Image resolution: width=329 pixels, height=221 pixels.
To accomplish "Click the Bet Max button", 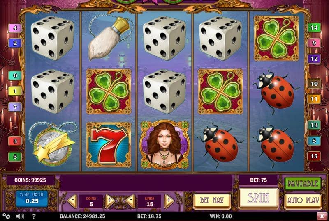I will coord(211,200).
